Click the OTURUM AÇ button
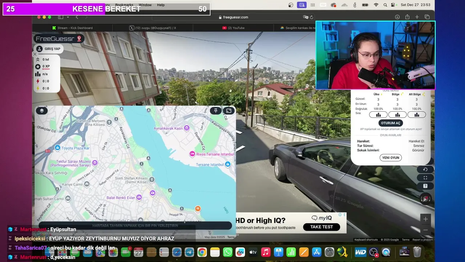The height and width of the screenshot is (262, 465). click(x=391, y=123)
